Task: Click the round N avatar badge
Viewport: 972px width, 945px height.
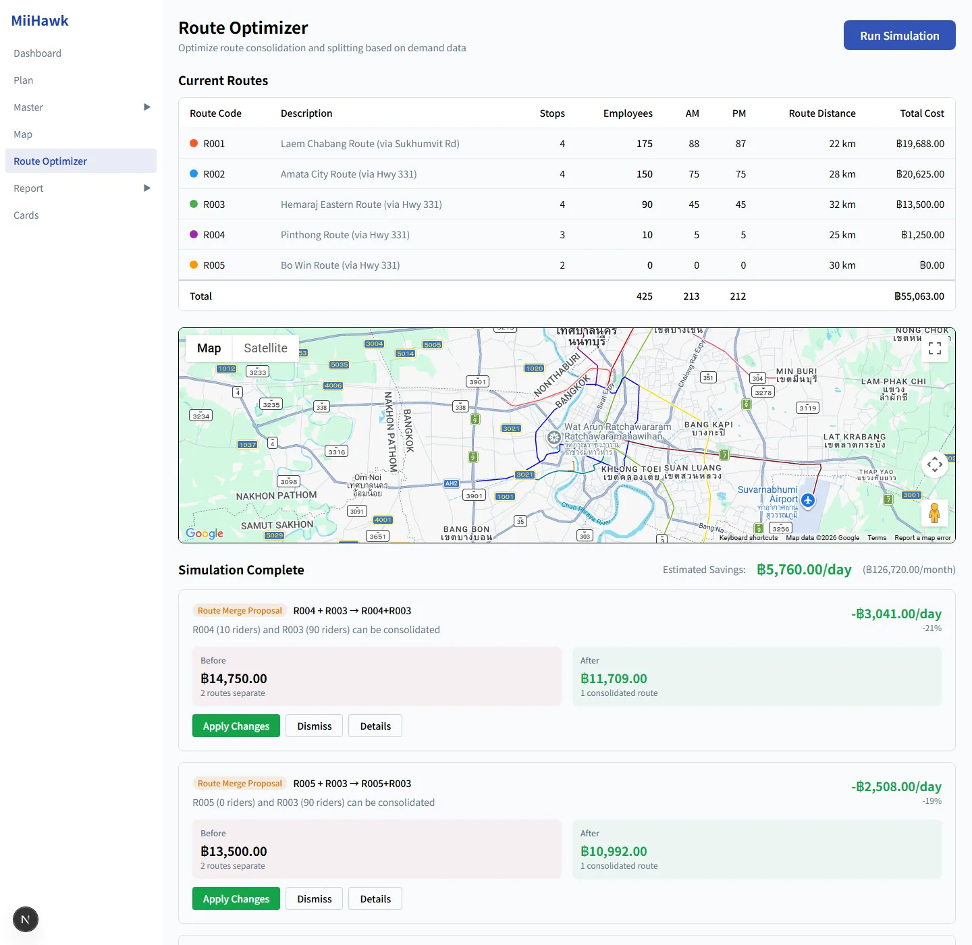Action: [x=26, y=919]
